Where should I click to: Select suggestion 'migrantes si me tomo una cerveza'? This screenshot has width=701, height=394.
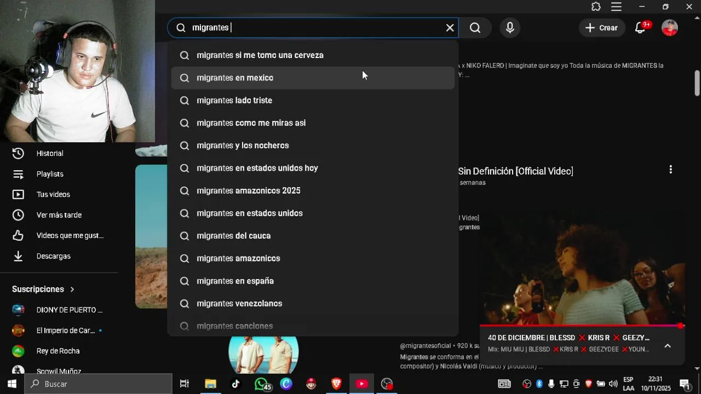[x=313, y=55]
